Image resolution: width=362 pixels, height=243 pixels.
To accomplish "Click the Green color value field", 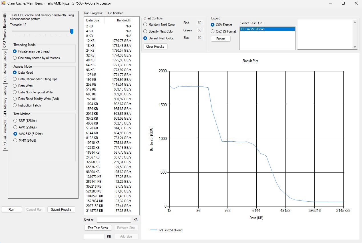I will point(200,30).
